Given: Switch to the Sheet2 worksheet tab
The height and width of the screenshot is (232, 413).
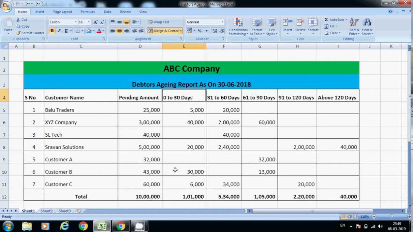Looking at the screenshot, I should pos(46,211).
